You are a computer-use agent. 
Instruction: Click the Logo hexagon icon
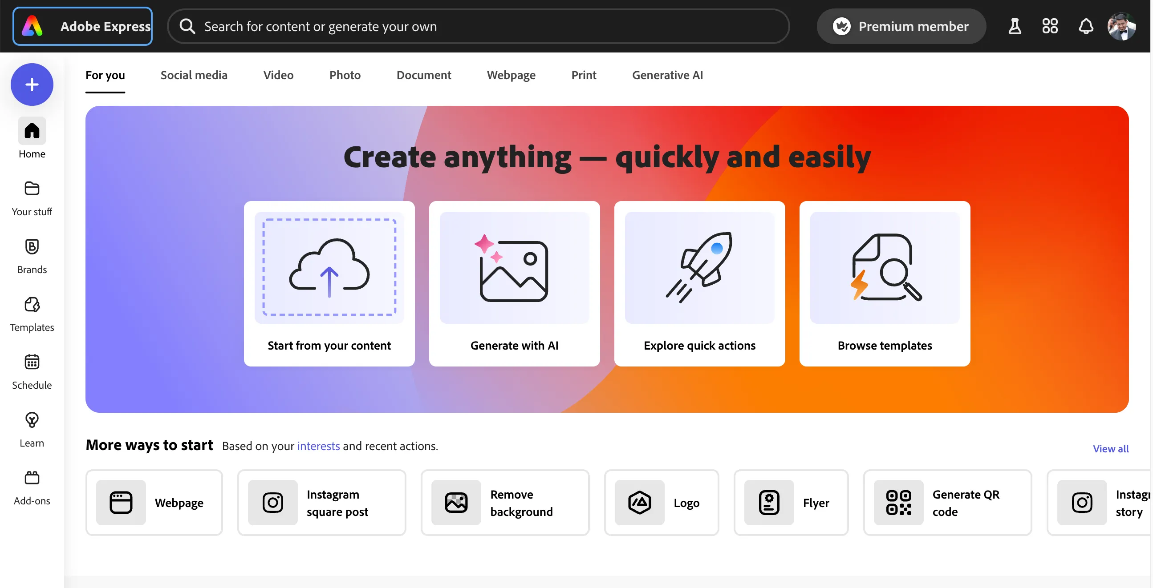(x=640, y=503)
